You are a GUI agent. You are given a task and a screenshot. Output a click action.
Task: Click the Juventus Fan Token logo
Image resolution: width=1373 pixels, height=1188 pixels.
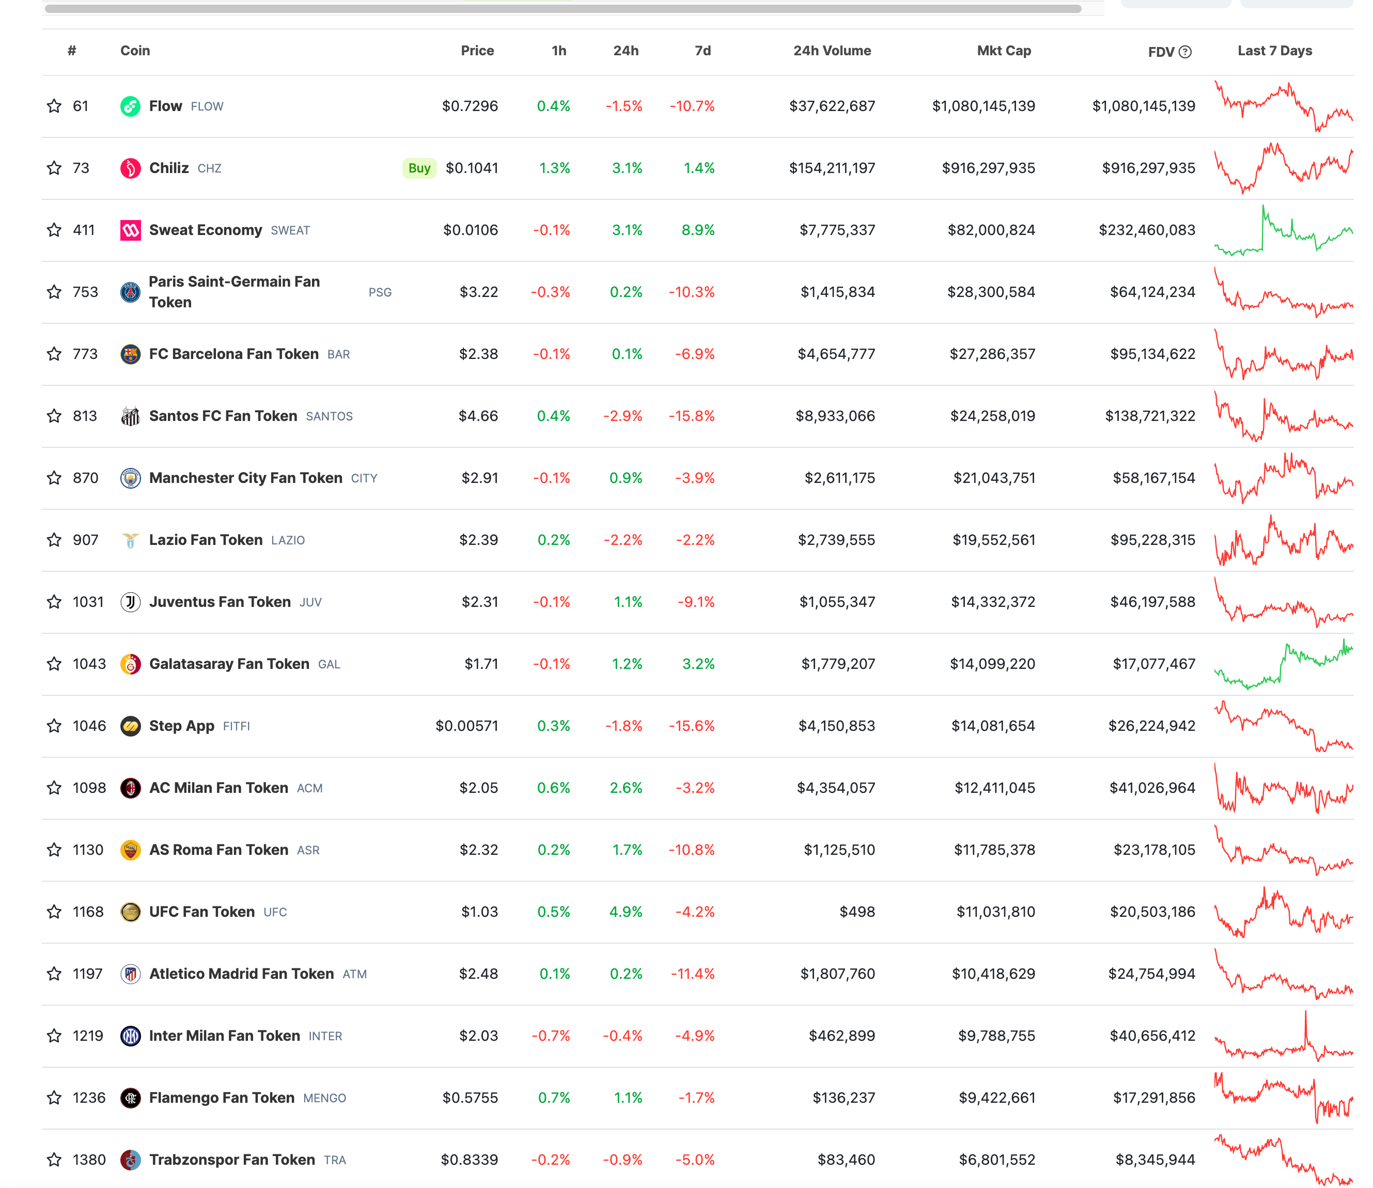point(130,602)
